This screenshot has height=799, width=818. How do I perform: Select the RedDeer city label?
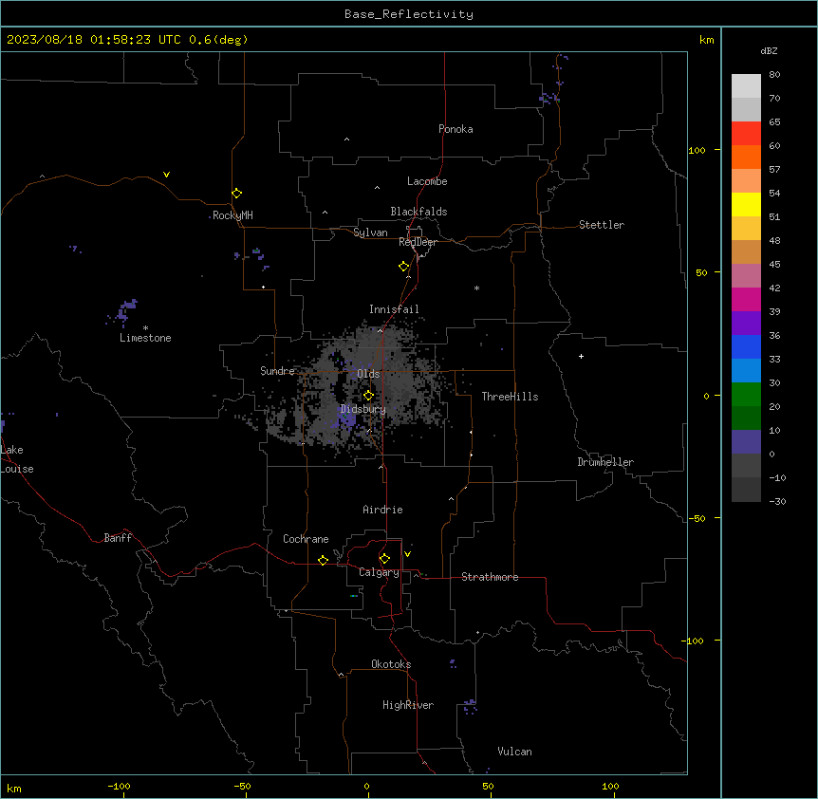(418, 242)
